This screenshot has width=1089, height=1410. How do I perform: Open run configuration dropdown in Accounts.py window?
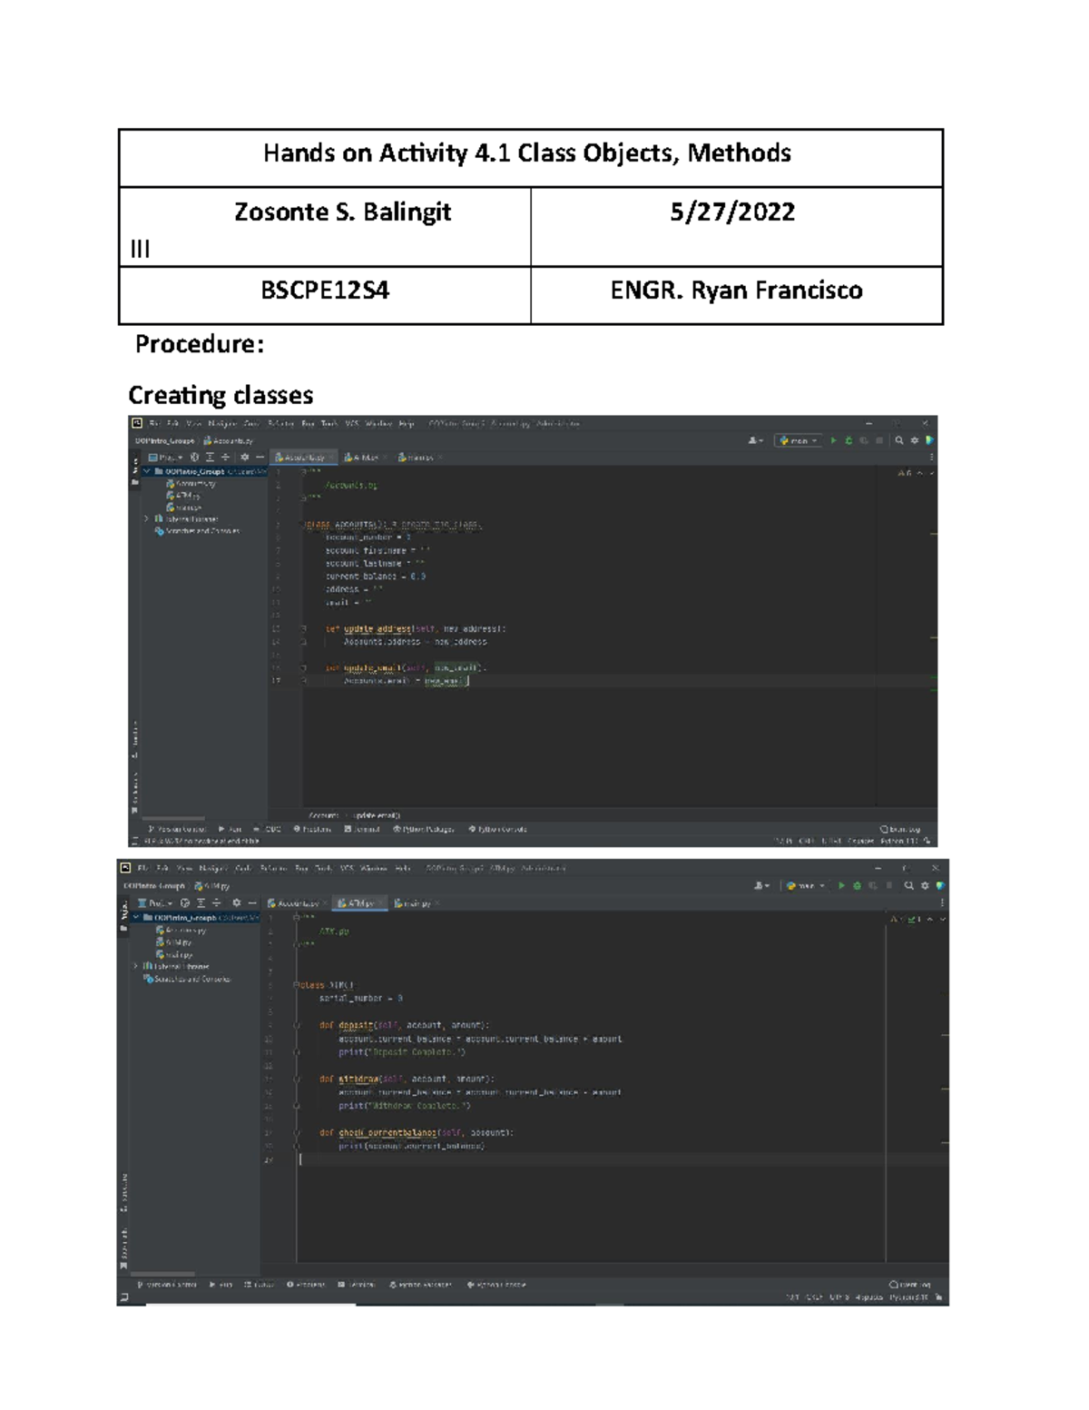coord(798,440)
